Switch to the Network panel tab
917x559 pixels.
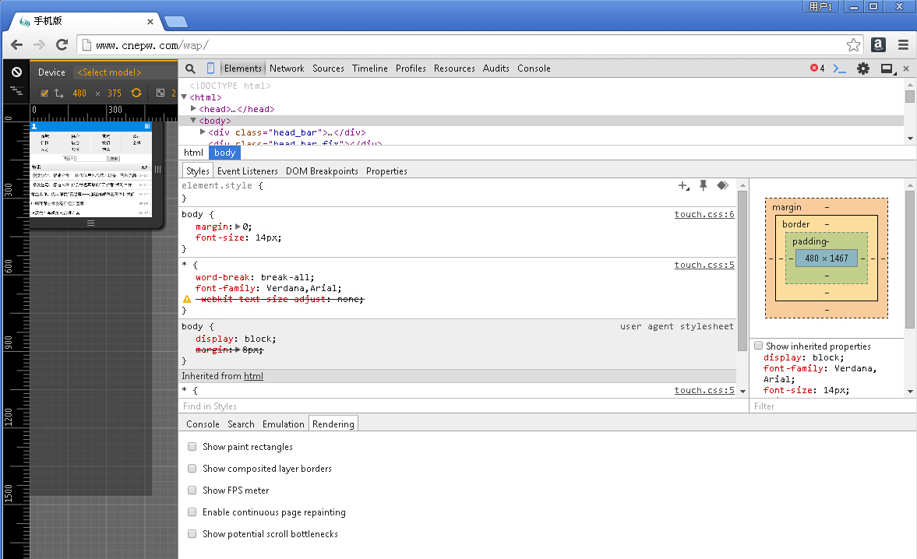(287, 69)
